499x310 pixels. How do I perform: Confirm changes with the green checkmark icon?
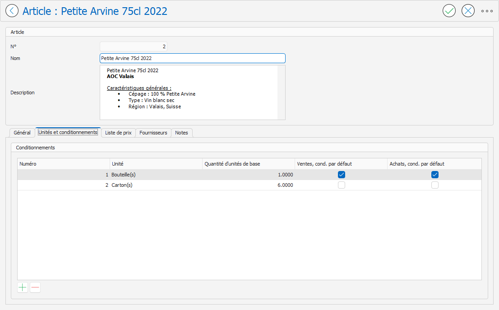coord(449,11)
